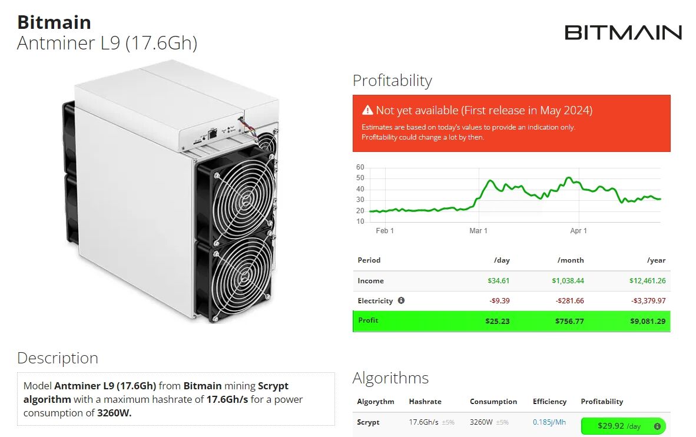Click the Mar 1 axis label on the chart
Image resolution: width=696 pixels, height=437 pixels.
[x=478, y=230]
